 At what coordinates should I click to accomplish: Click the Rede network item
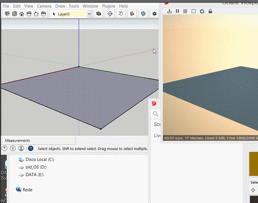pyautogui.click(x=24, y=190)
